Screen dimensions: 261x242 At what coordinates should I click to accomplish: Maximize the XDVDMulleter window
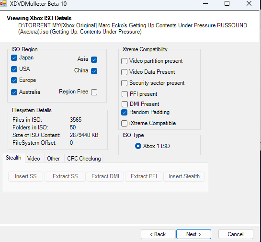[227, 3]
